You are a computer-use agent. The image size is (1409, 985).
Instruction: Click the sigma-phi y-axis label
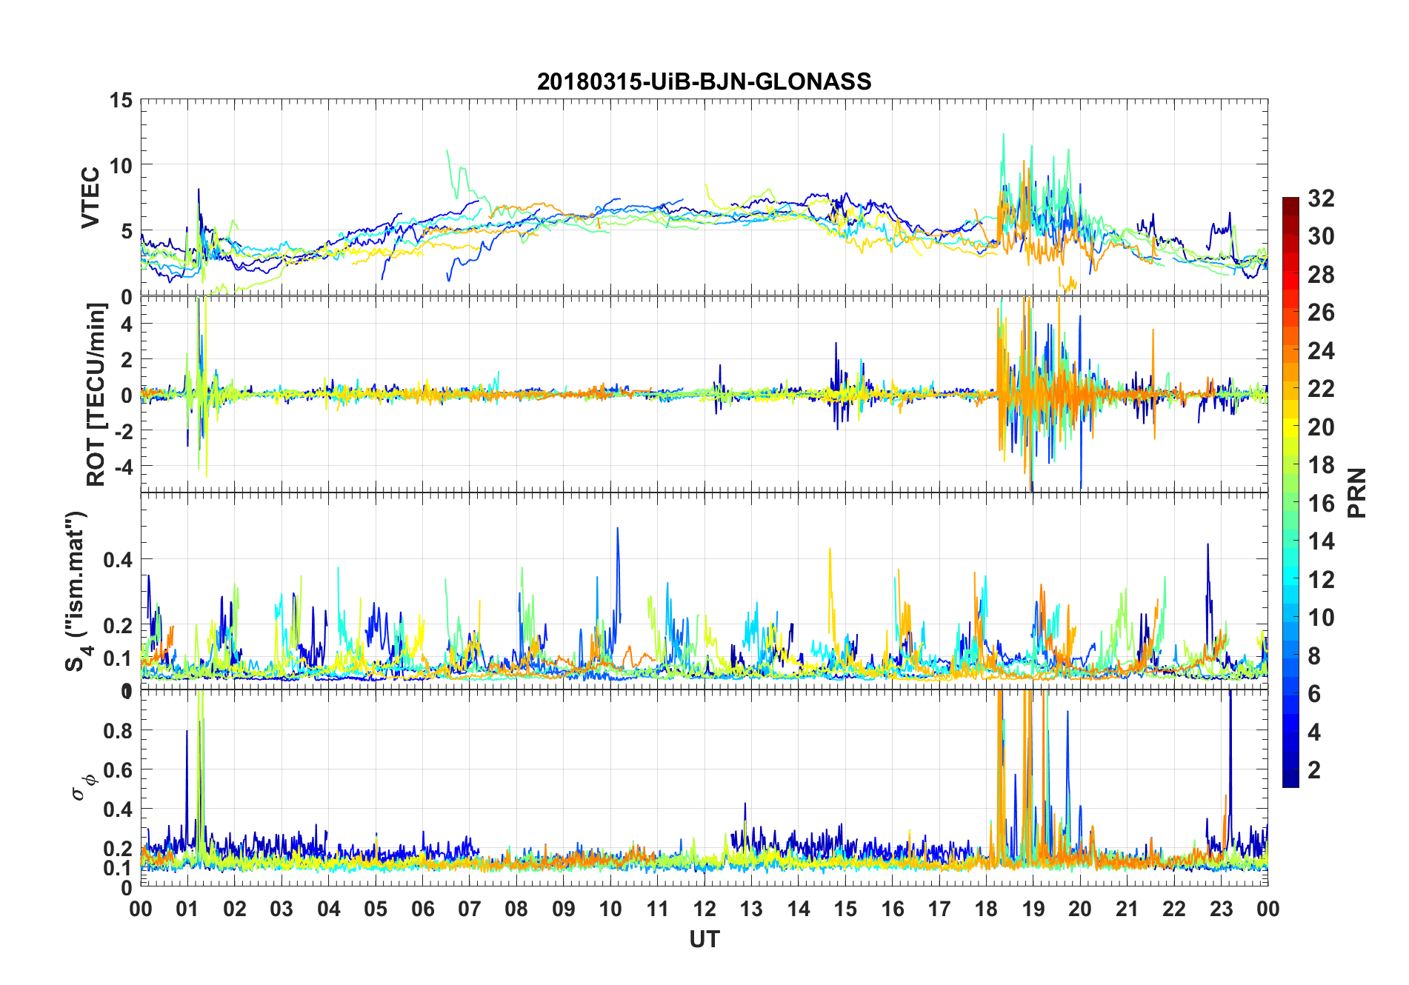84,787
